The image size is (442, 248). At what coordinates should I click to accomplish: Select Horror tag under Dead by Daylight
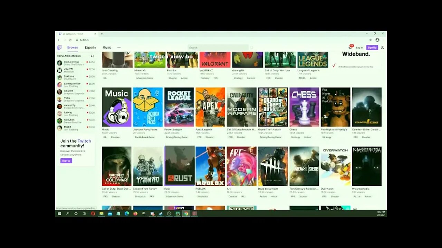274,197
